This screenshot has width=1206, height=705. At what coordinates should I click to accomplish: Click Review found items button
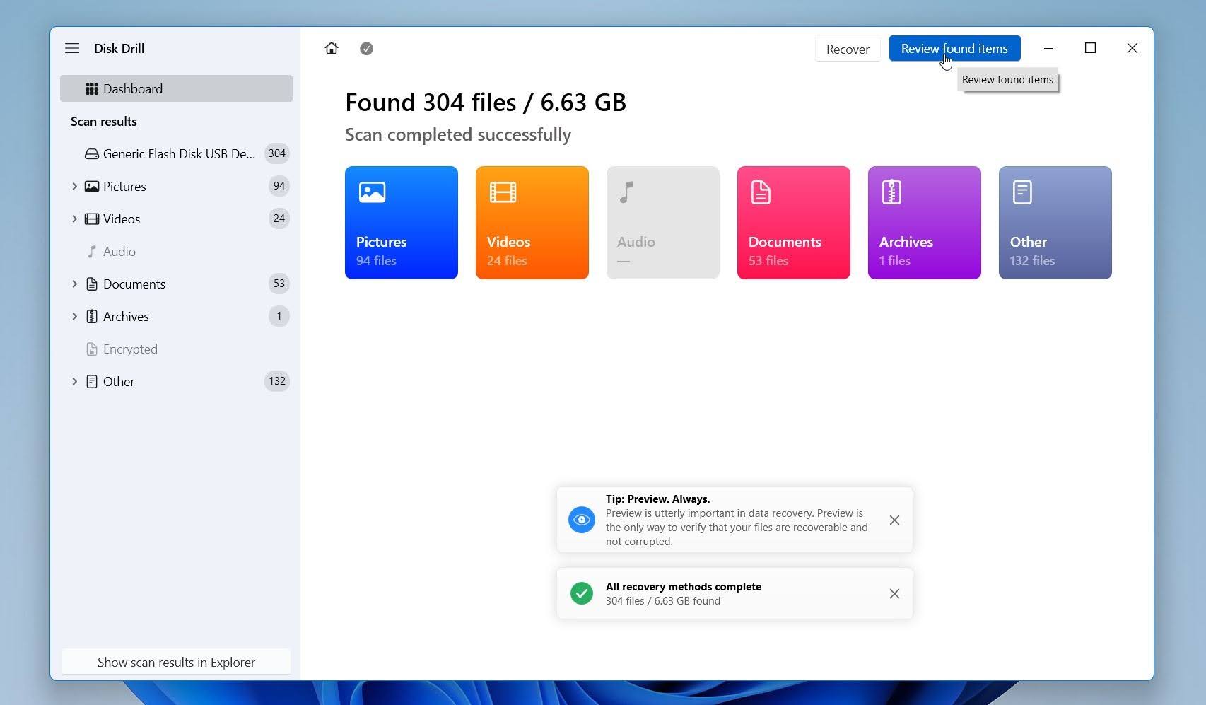(954, 48)
